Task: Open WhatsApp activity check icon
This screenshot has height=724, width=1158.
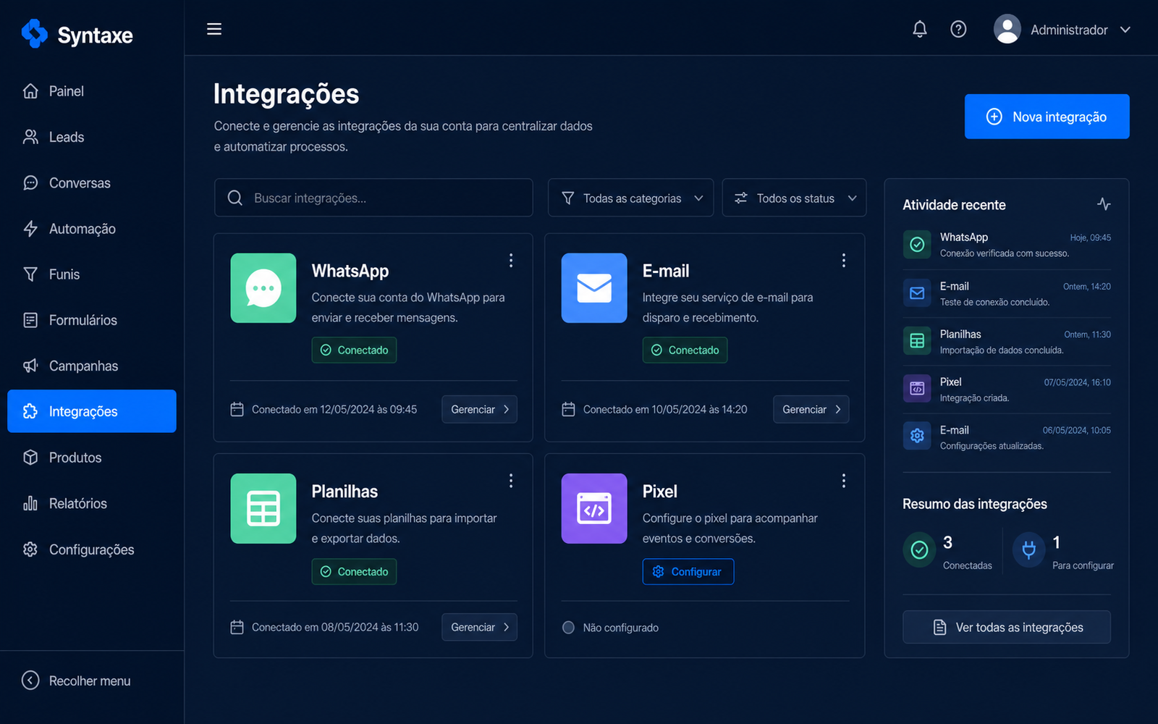Action: pyautogui.click(x=917, y=244)
